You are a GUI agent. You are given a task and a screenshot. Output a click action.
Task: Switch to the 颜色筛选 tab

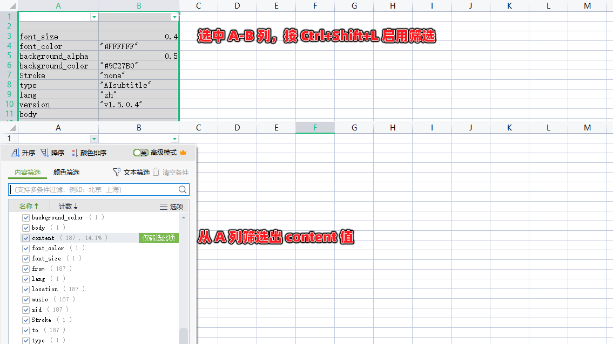pyautogui.click(x=66, y=172)
